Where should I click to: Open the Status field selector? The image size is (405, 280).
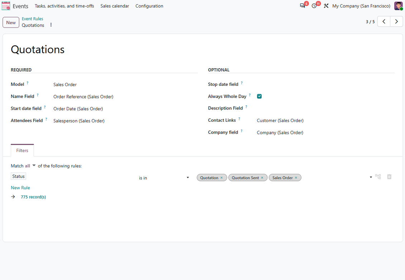tap(18, 176)
